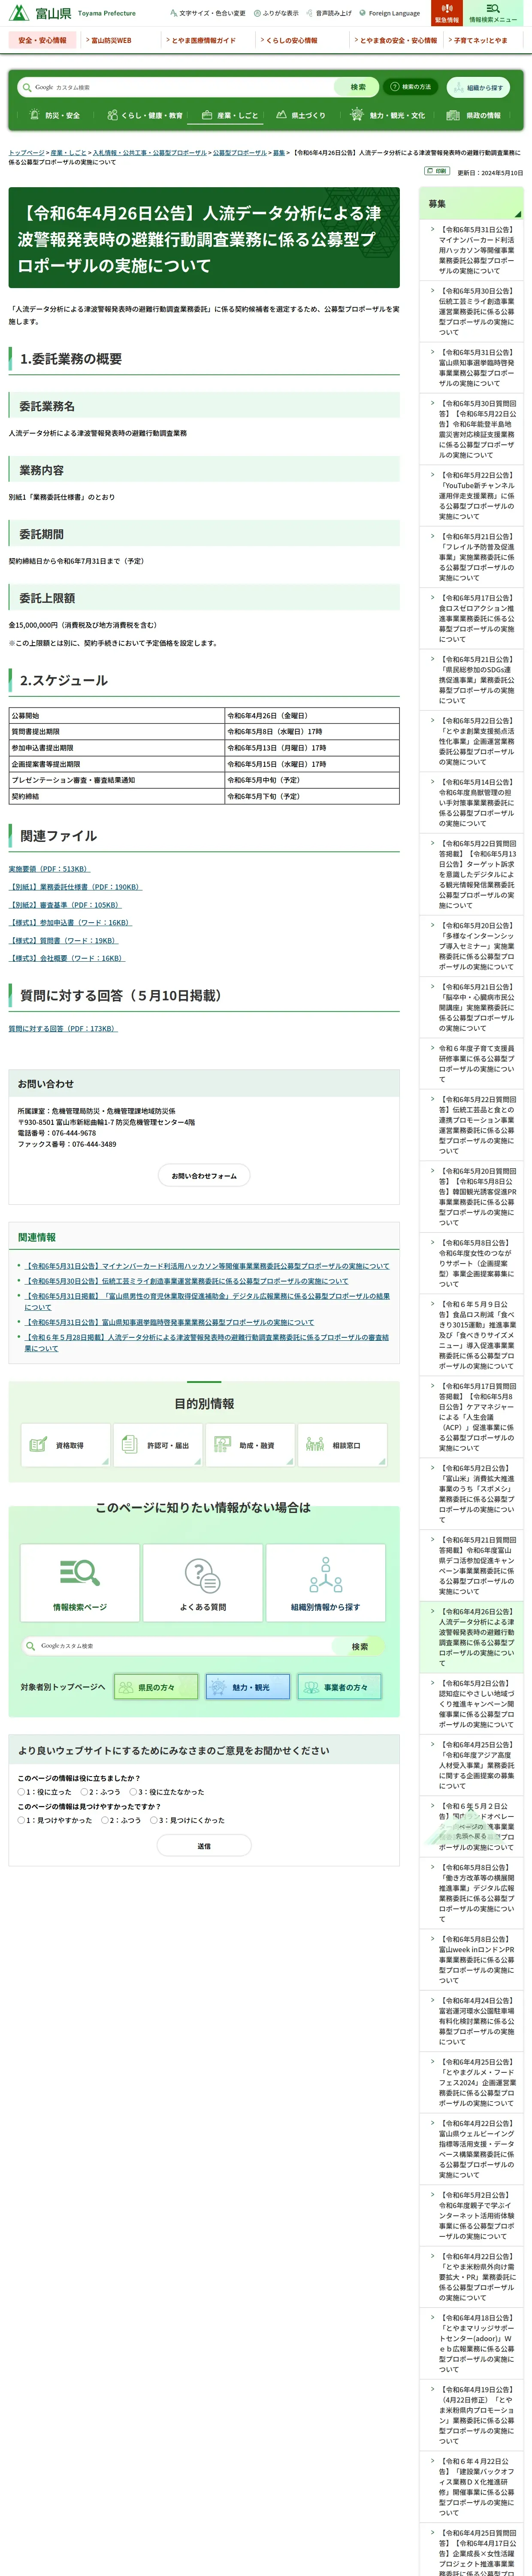This screenshot has width=532, height=2576.
Task: Open よくある質問 card
Action: 203,1582
